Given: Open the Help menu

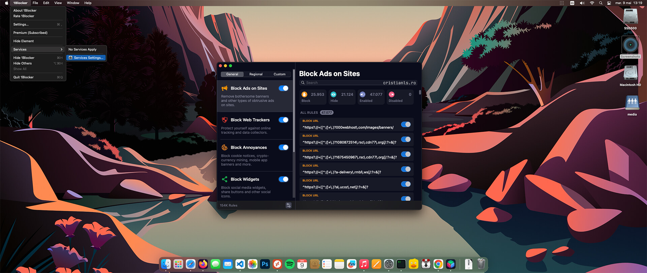Looking at the screenshot, I should pos(88,3).
